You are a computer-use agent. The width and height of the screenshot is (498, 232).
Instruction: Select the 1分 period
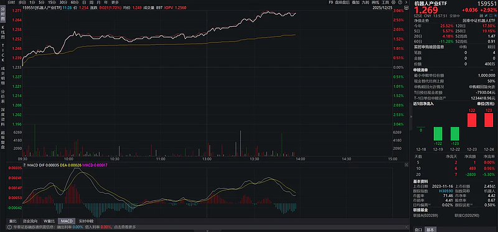(x=32, y=2)
